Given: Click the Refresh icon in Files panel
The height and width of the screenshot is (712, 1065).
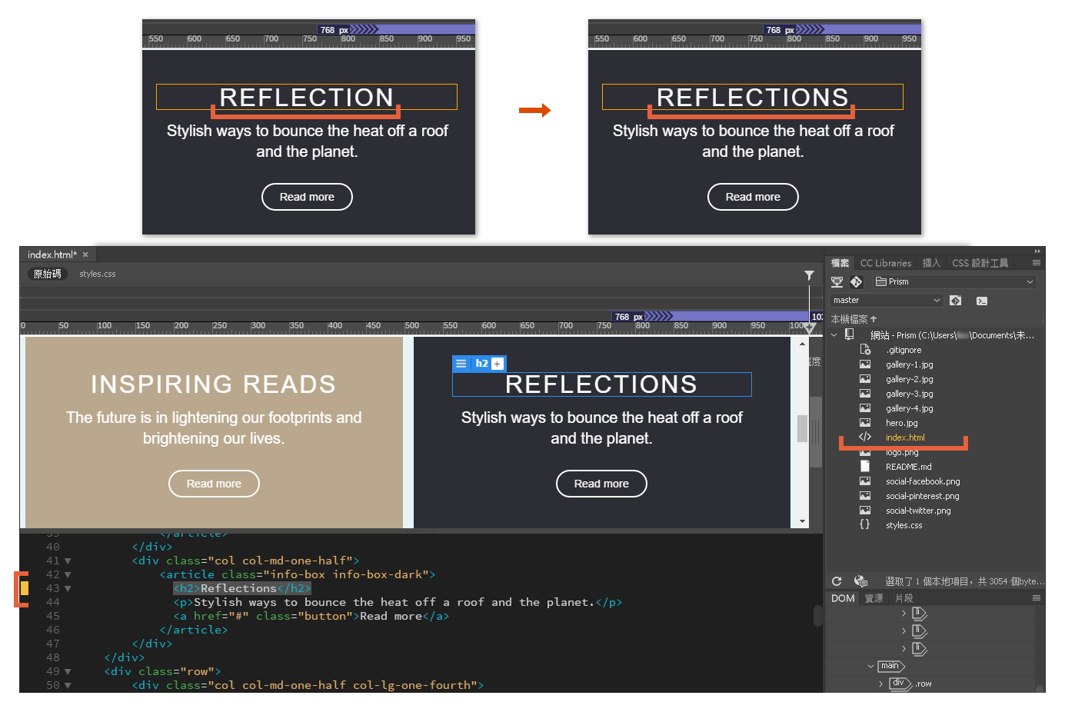Looking at the screenshot, I should [x=837, y=581].
